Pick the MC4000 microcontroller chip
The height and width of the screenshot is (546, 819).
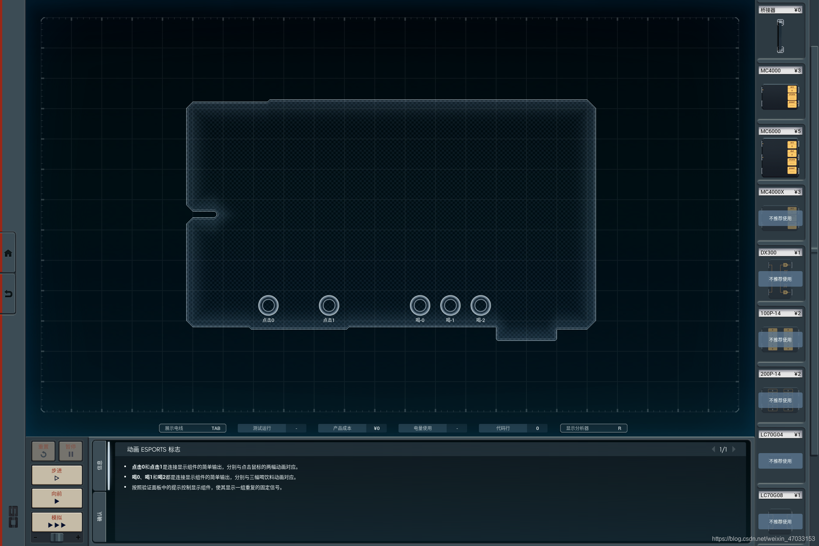pyautogui.click(x=780, y=97)
